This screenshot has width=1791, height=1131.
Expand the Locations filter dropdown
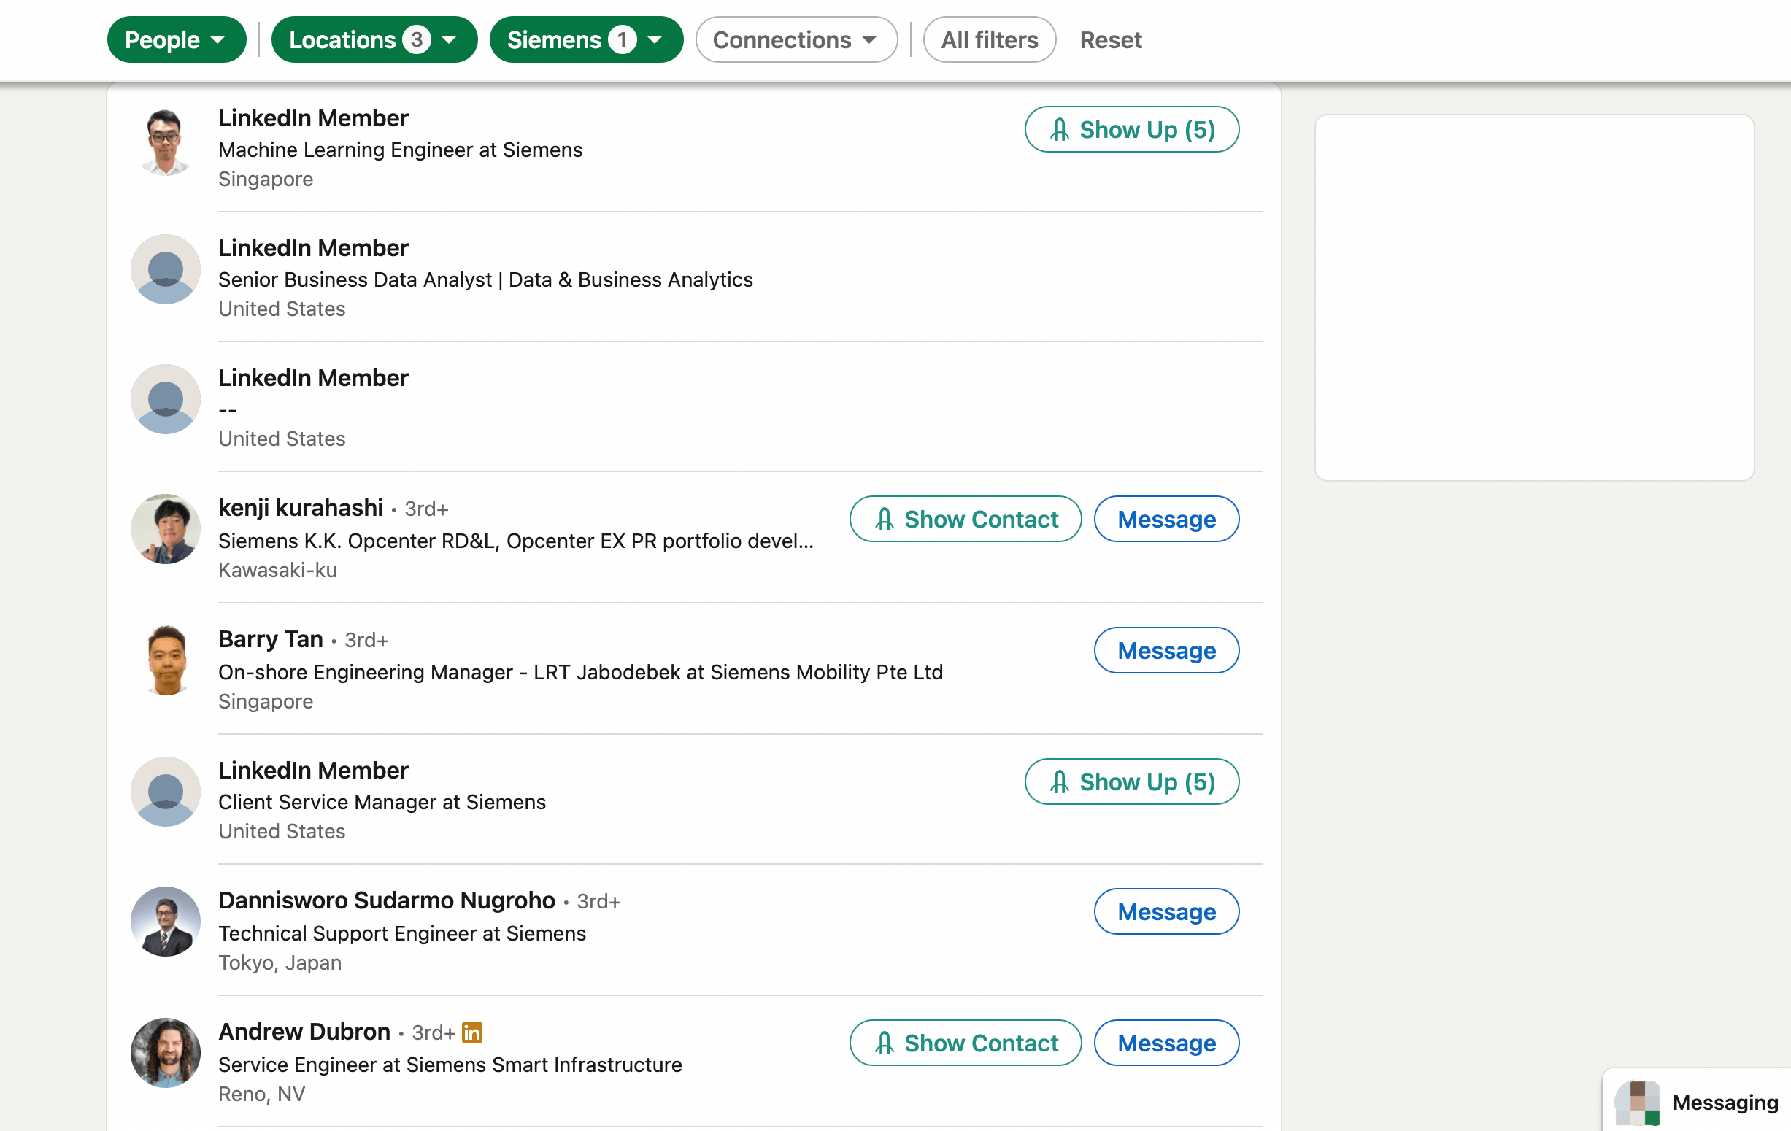pos(374,39)
